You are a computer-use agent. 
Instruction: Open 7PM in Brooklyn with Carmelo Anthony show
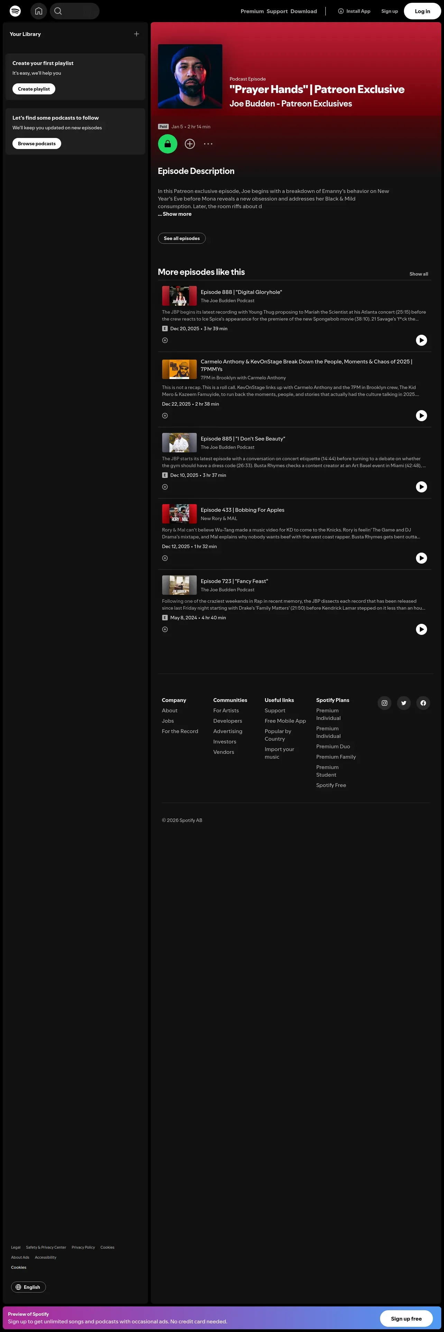[x=243, y=378]
